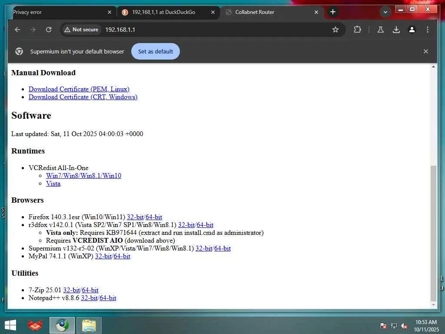Open a new browser tab
The height and width of the screenshot is (334, 445).
pos(333,12)
